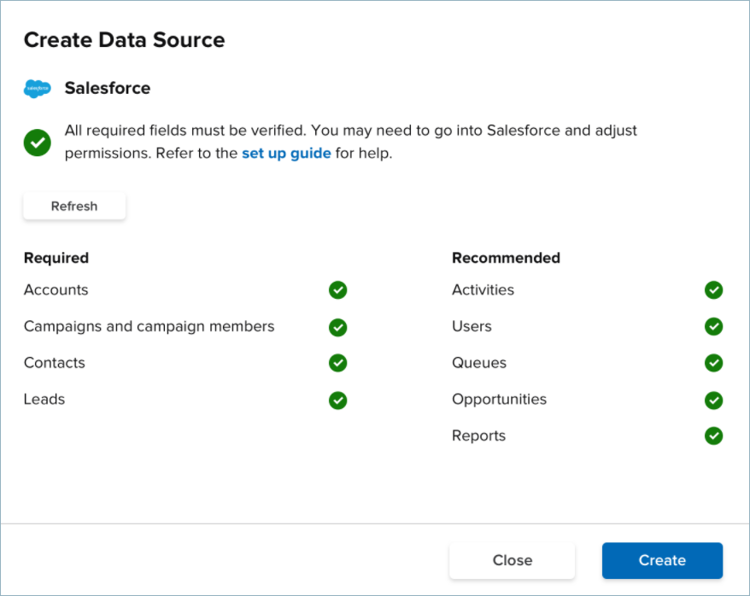
Task: Click the large green verification checkmark icon
Action: [x=38, y=143]
